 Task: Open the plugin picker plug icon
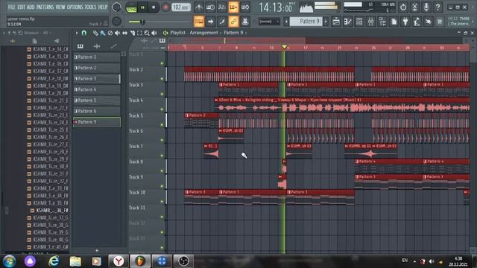(x=405, y=22)
